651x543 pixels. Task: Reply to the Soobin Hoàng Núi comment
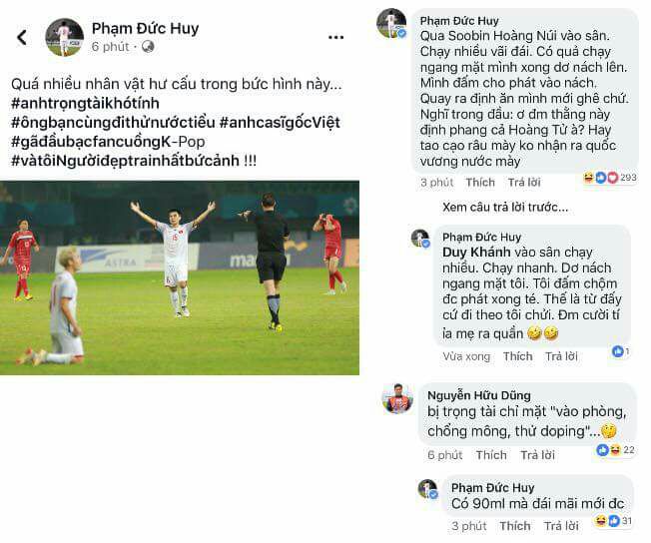[524, 183]
